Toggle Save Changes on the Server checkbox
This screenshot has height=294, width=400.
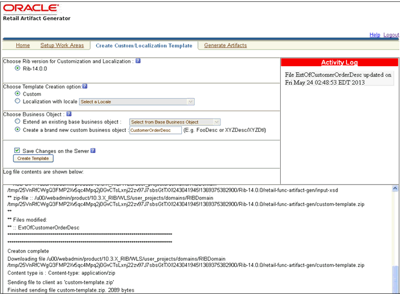coord(17,151)
